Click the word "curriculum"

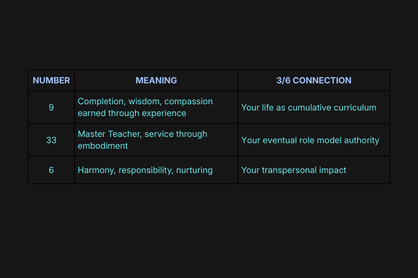click(x=355, y=108)
